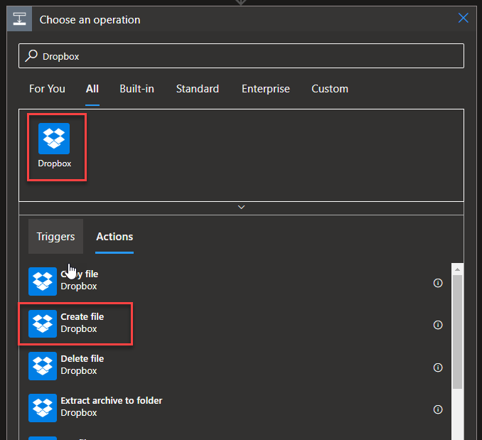Show info for Delete file action
Screen dimensions: 482x440
pyautogui.click(x=438, y=367)
